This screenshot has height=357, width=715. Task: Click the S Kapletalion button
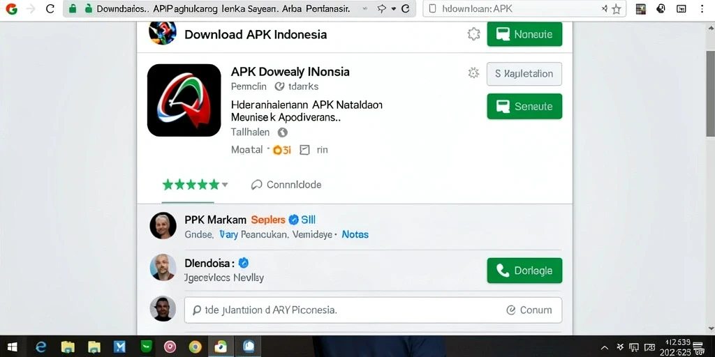tap(524, 74)
